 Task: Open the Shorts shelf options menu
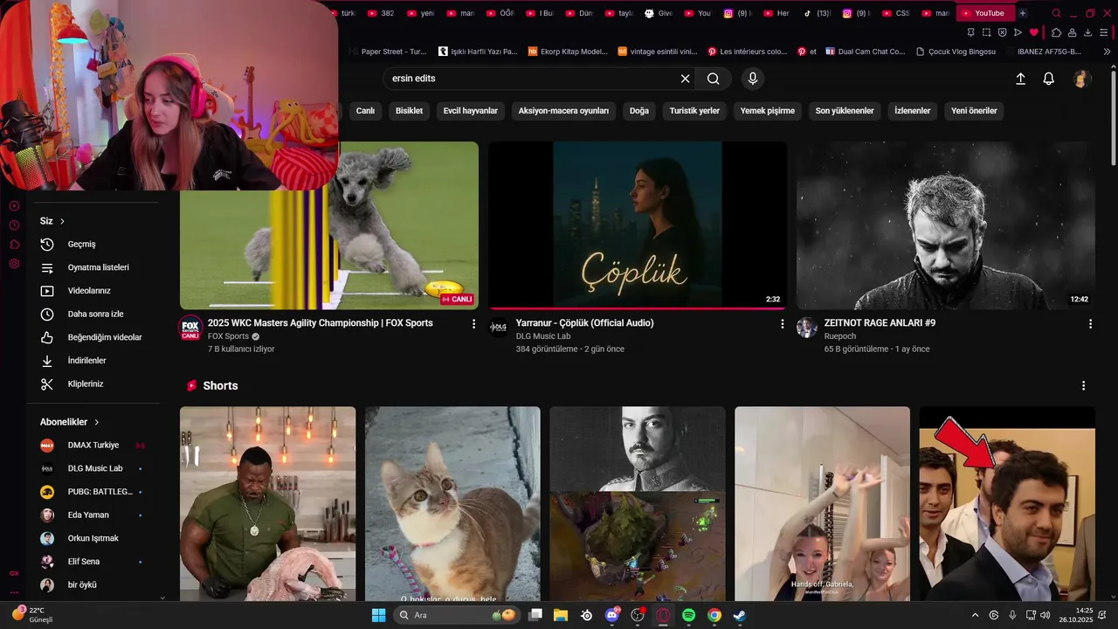[1084, 385]
